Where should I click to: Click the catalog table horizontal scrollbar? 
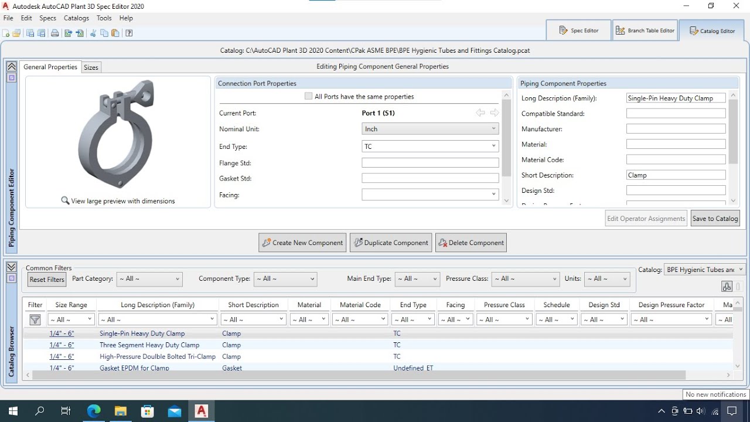tap(359, 375)
